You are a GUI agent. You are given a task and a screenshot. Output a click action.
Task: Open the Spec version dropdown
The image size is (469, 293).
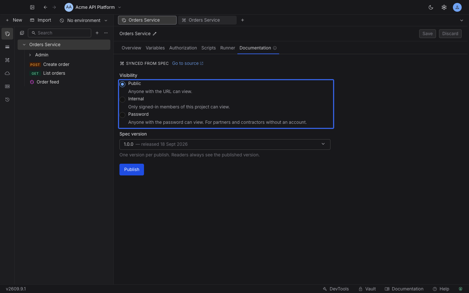pos(225,144)
